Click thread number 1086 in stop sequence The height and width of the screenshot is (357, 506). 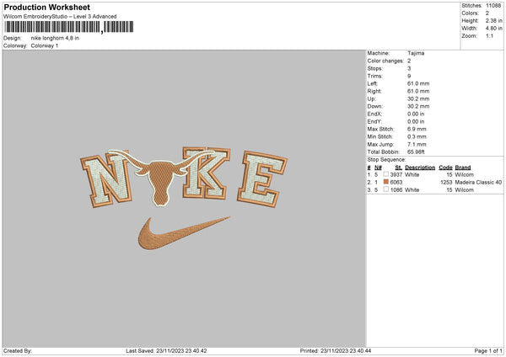tap(396, 190)
